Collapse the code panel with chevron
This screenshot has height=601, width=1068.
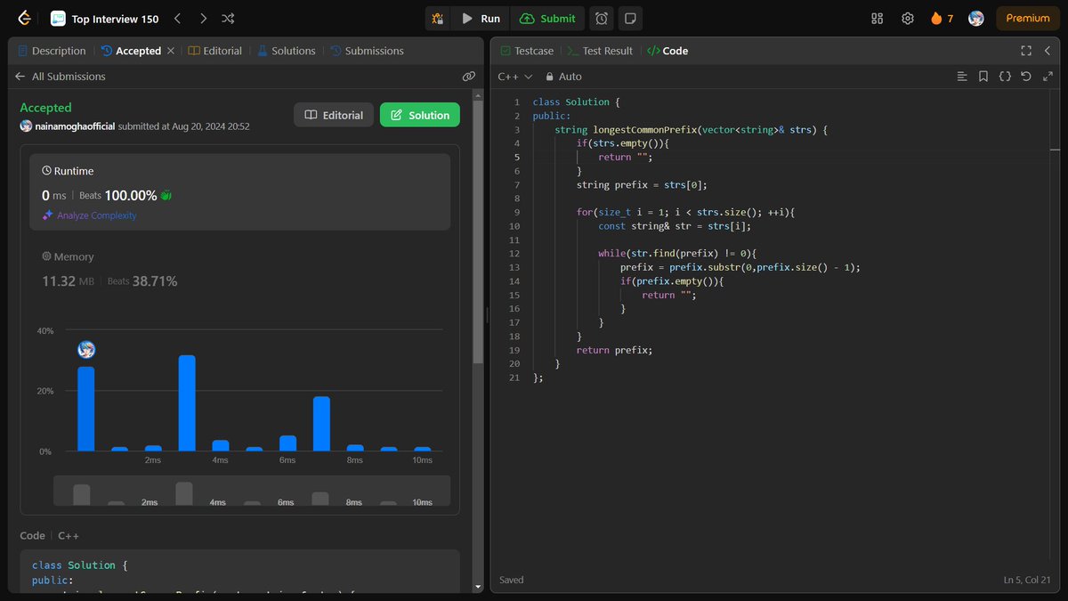[x=1048, y=51]
